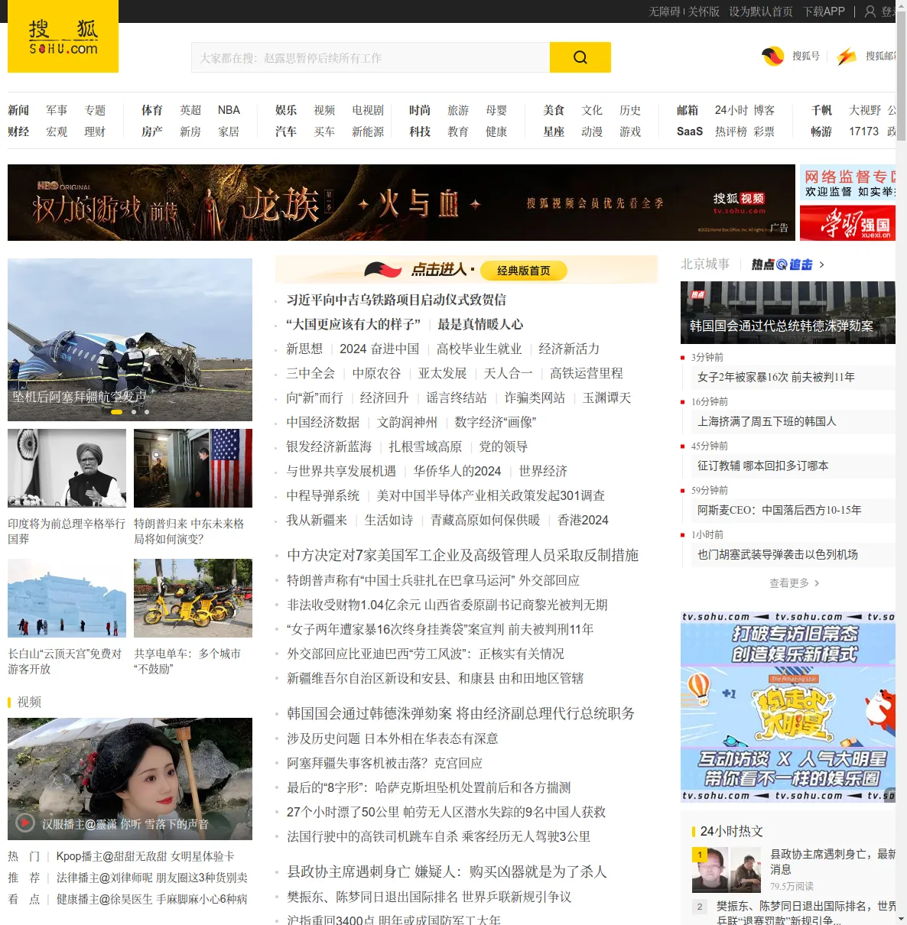Open 北京城事 tab
This screenshot has height=925, width=907.
(x=705, y=265)
